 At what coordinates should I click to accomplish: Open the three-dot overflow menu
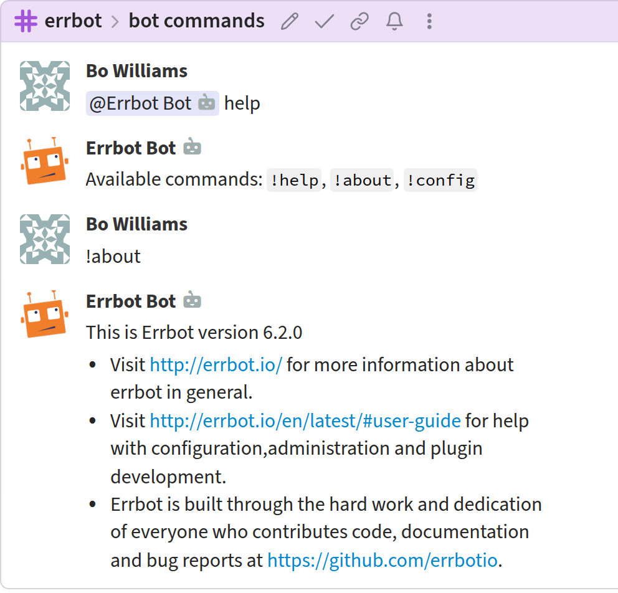point(429,21)
